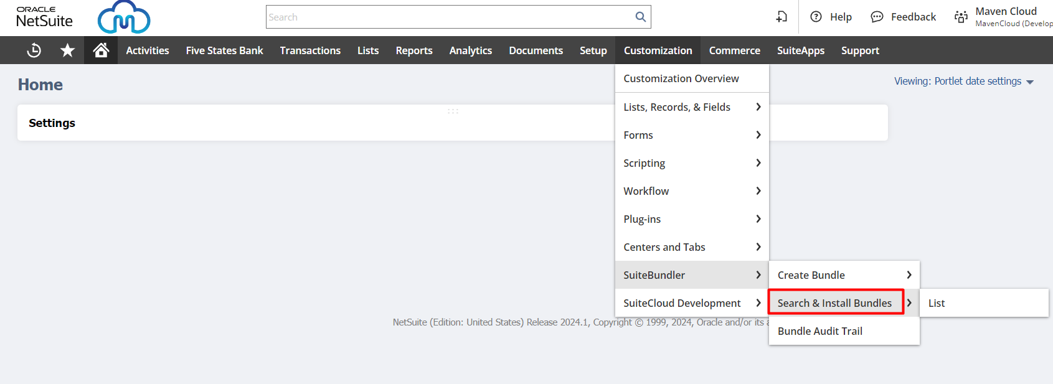Screen dimensions: 1053x384
Task: Open the Shortcuts star icon
Action: tap(67, 50)
